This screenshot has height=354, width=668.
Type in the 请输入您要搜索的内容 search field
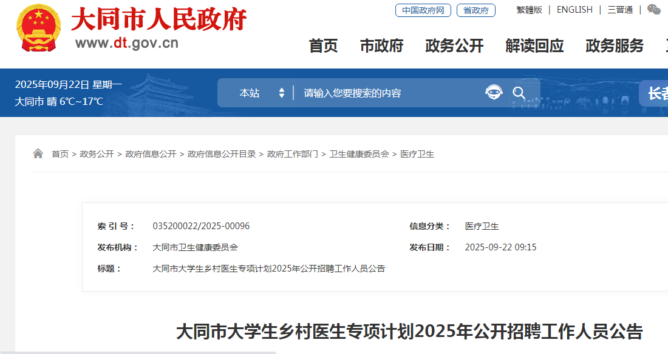click(389, 93)
